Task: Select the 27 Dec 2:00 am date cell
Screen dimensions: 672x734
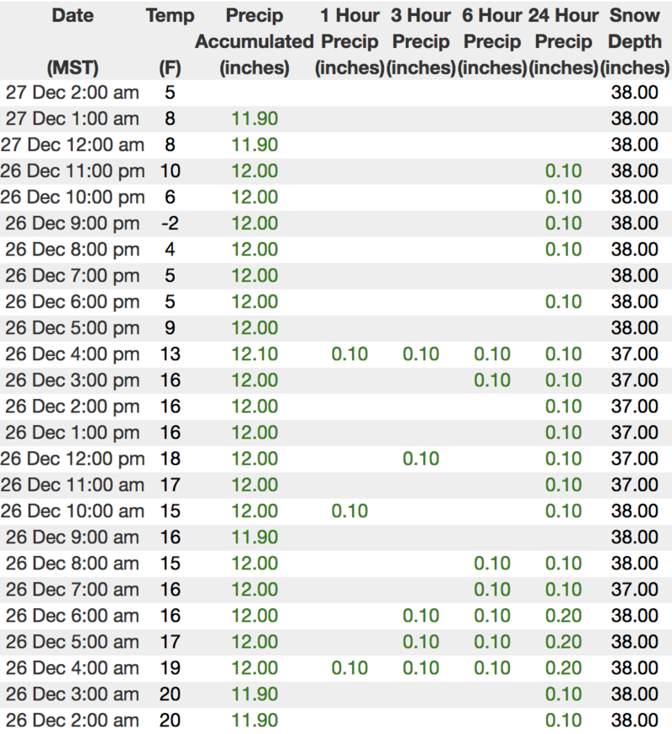Action: 72,93
